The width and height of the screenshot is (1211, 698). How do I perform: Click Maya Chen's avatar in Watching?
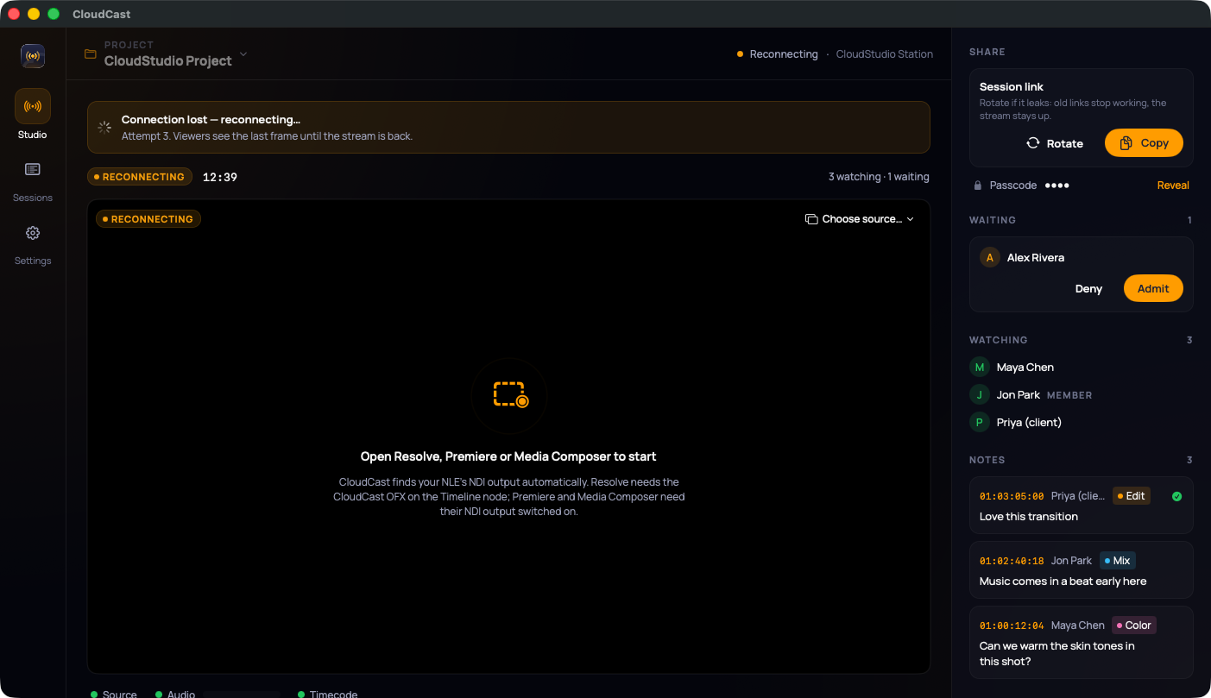coord(980,368)
